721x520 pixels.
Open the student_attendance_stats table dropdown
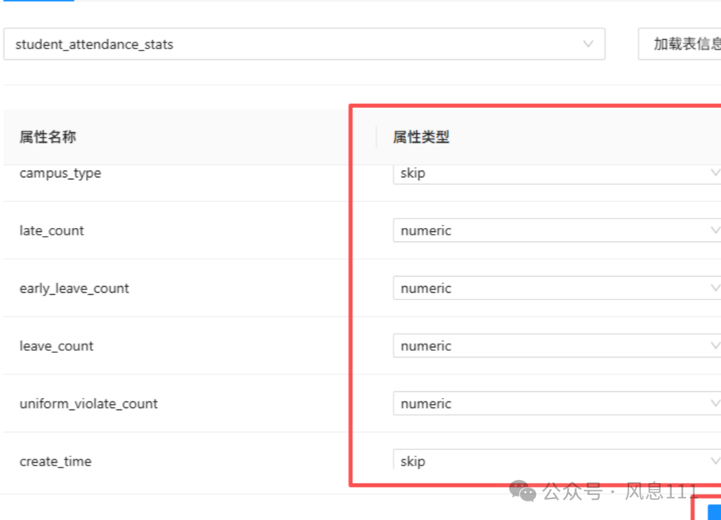(304, 44)
